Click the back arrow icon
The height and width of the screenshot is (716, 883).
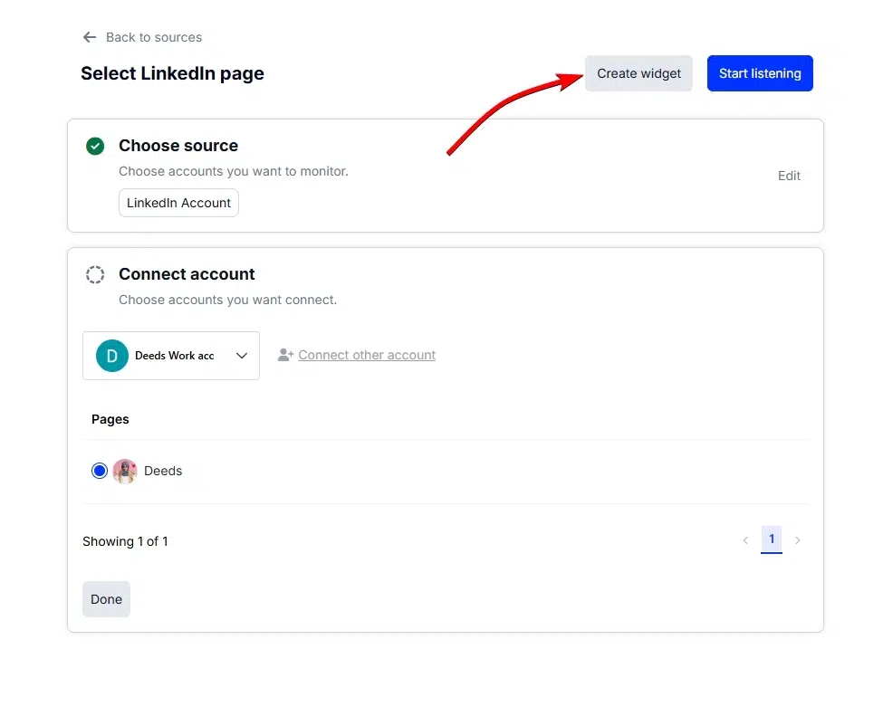(88, 36)
